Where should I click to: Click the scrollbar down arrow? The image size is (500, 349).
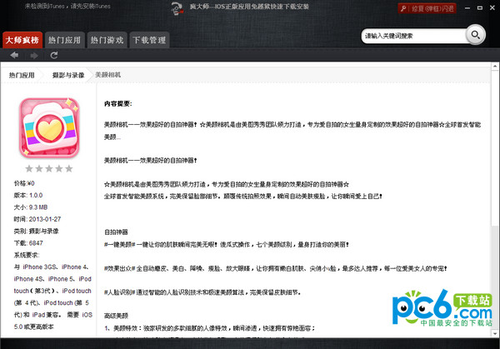494,333
